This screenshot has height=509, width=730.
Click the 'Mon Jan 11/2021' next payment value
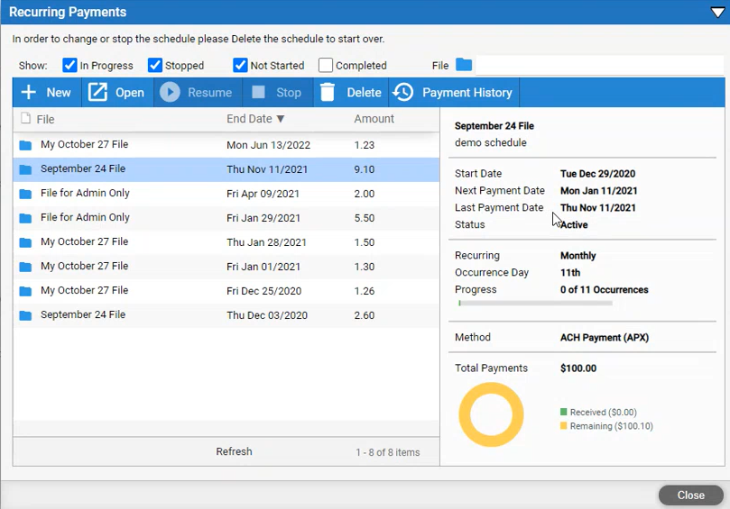click(x=599, y=191)
